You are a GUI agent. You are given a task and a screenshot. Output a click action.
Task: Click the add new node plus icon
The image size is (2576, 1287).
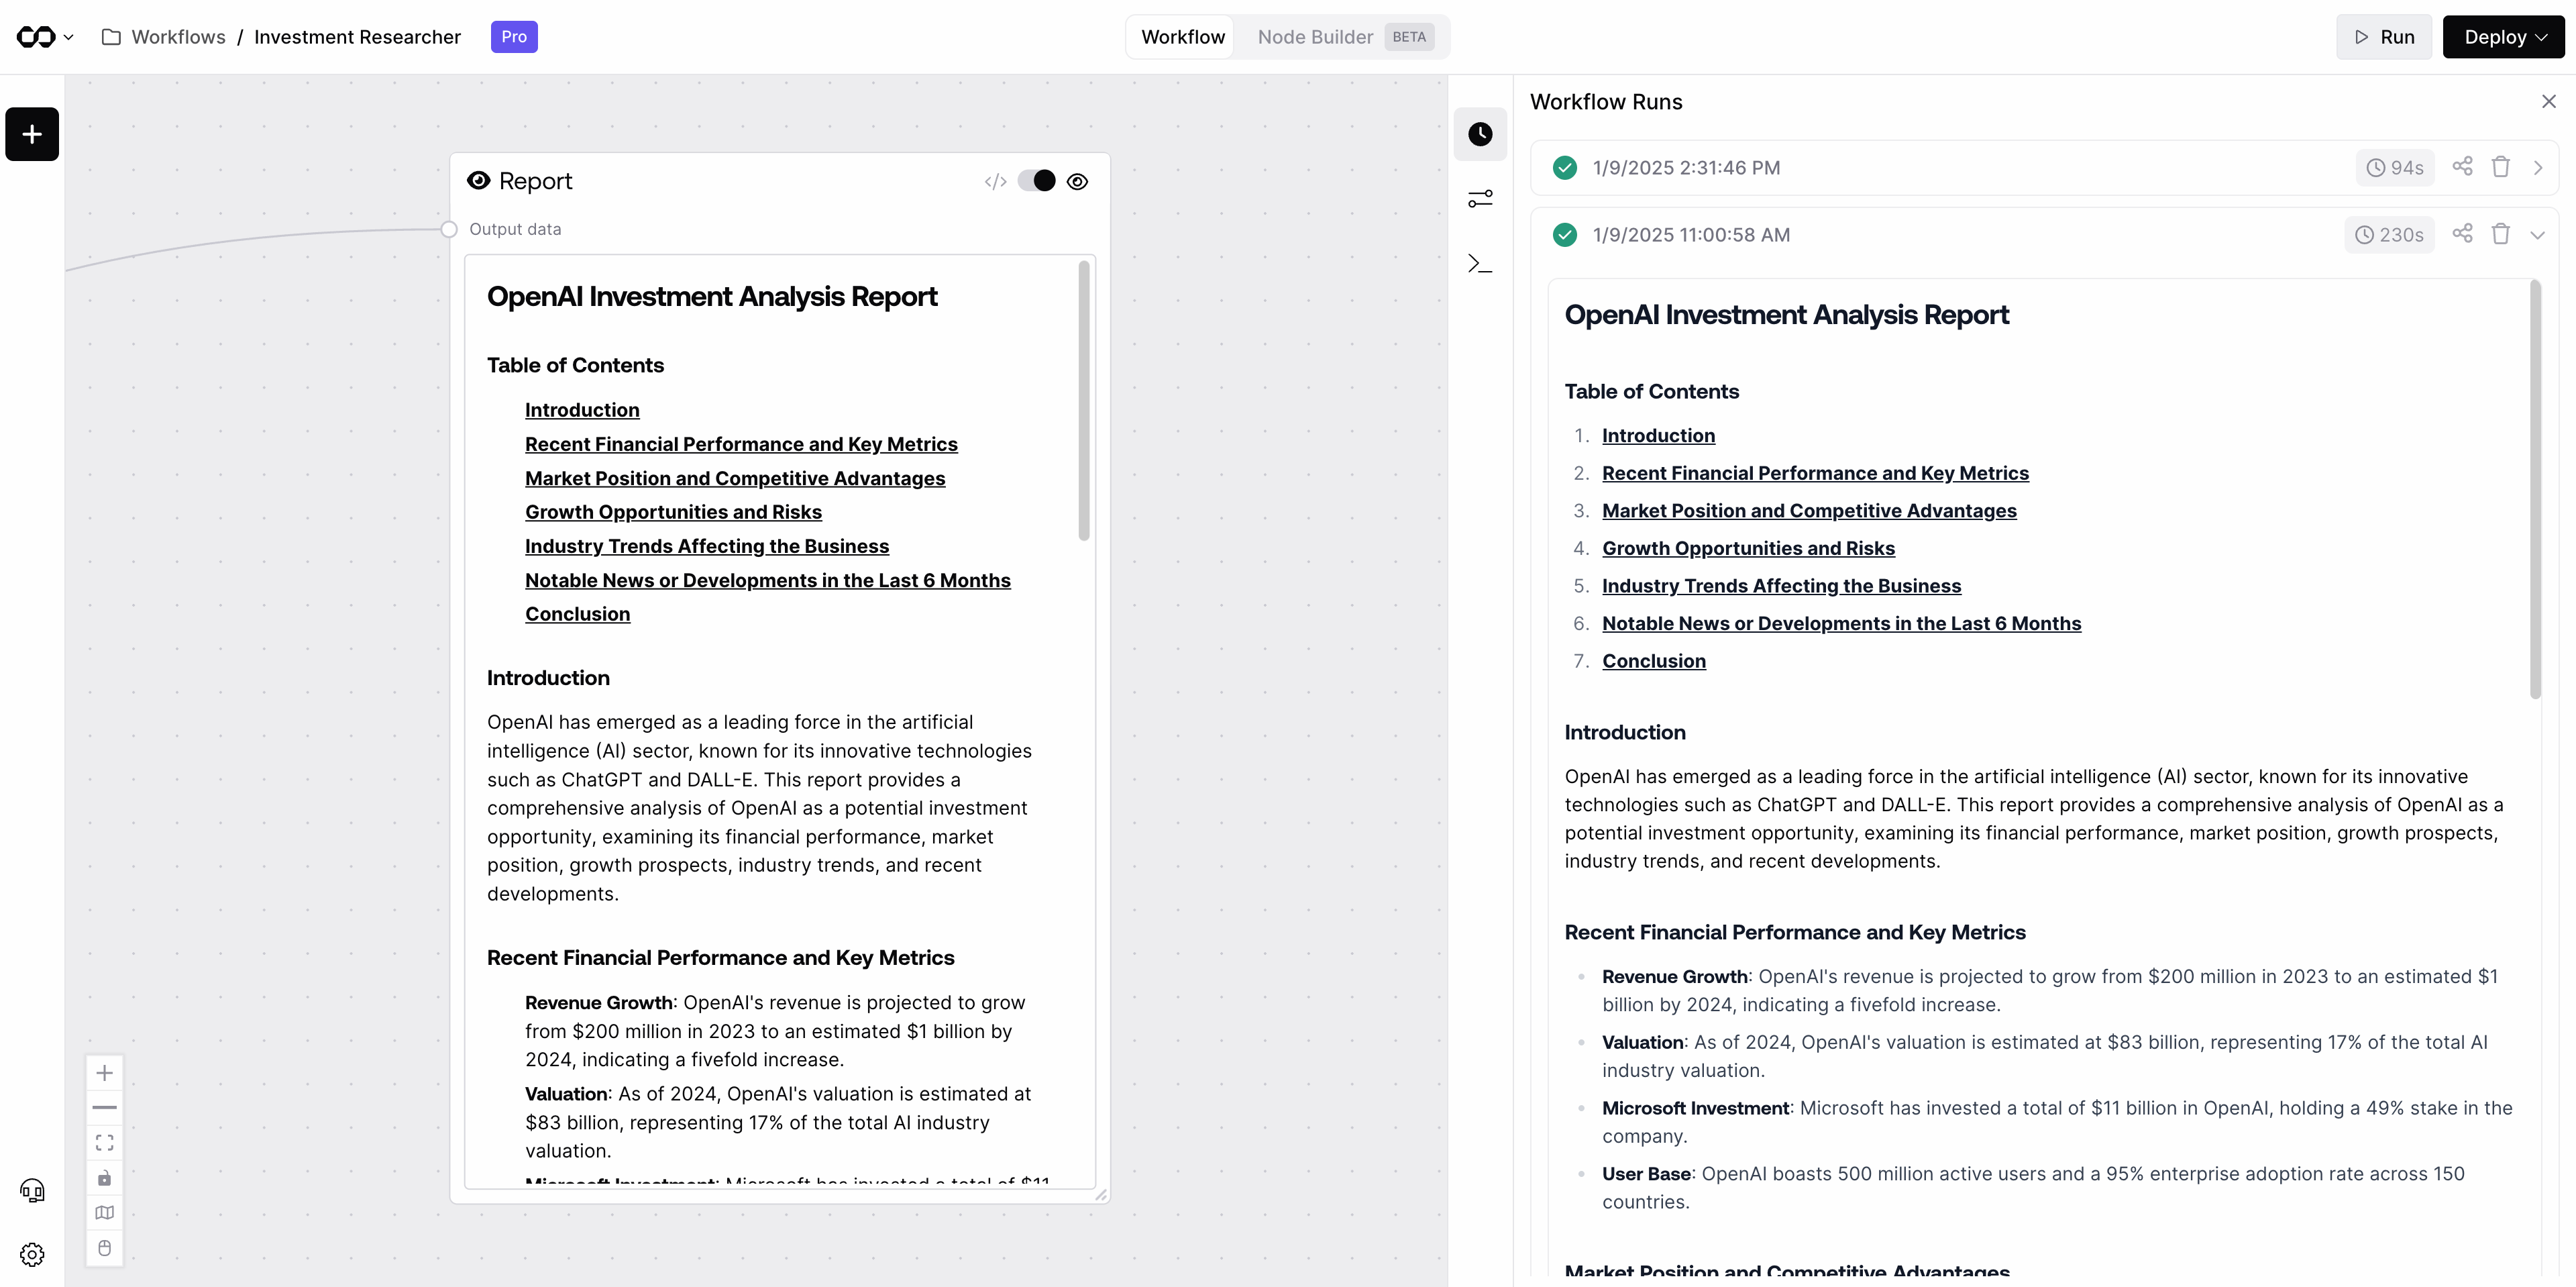[x=33, y=133]
